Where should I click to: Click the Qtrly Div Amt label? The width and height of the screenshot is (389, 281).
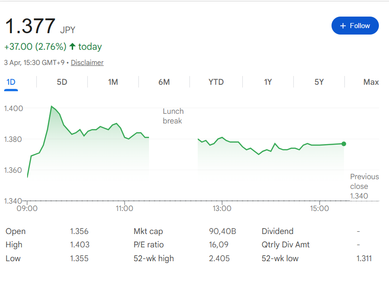(x=286, y=245)
